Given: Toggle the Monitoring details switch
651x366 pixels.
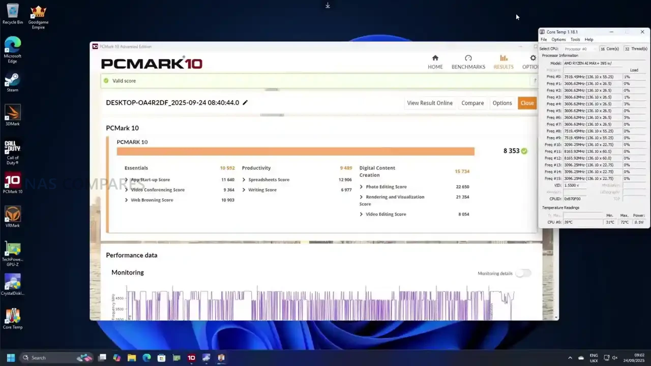Looking at the screenshot, I should click(523, 273).
